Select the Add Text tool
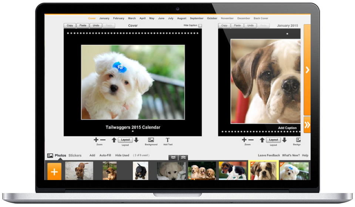The width and height of the screenshot is (355, 207). (x=168, y=140)
